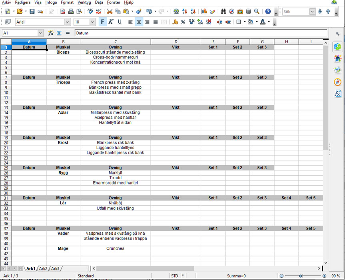Click the Save document icon
Screen dimensions: 345x280
pos(32,12)
